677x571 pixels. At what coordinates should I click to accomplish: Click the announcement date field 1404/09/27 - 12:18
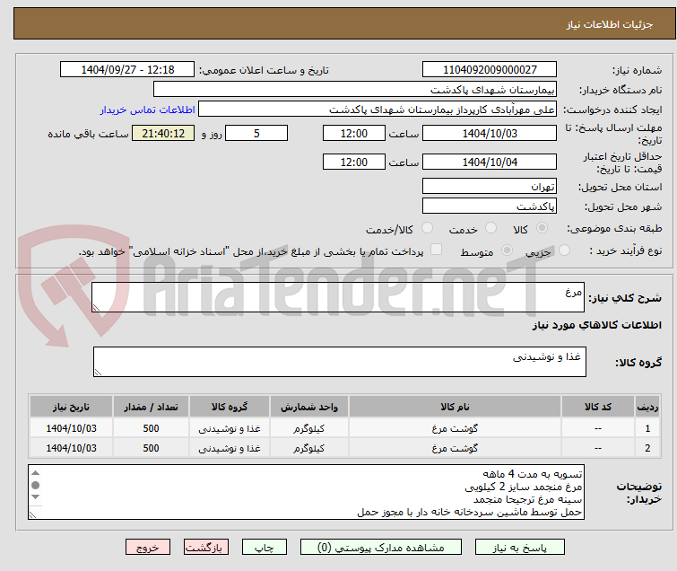(x=127, y=70)
